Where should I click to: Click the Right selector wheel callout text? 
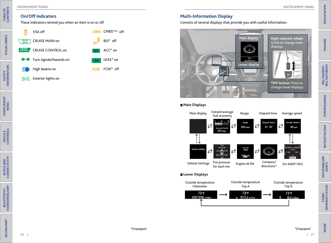point(287,42)
